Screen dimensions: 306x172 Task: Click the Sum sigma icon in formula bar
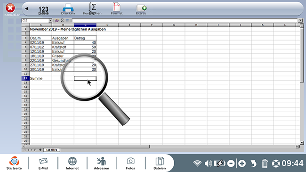(x=62, y=21)
